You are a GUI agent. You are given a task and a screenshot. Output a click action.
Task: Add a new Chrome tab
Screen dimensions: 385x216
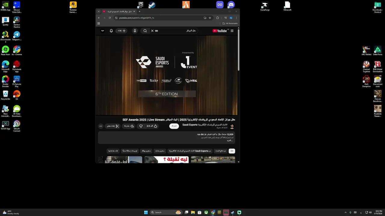139,11
